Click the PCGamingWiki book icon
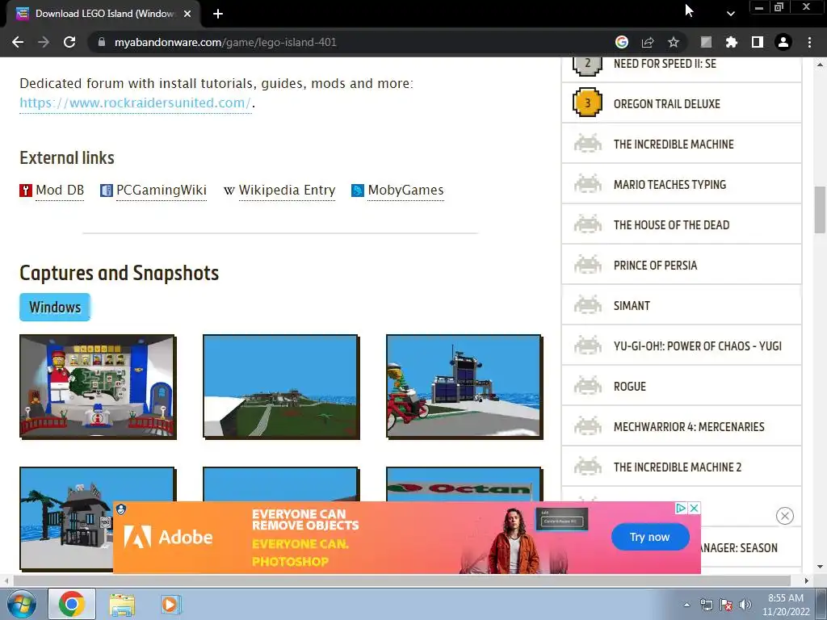 (106, 191)
